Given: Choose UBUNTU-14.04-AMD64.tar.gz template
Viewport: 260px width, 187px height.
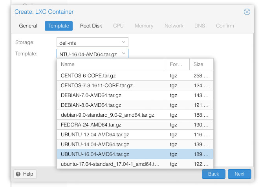Looking at the screenshot, I should pyautogui.click(x=135, y=144).
